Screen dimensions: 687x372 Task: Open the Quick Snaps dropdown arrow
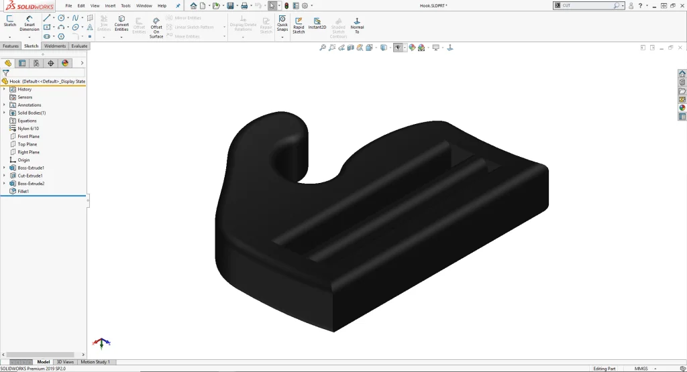[282, 37]
